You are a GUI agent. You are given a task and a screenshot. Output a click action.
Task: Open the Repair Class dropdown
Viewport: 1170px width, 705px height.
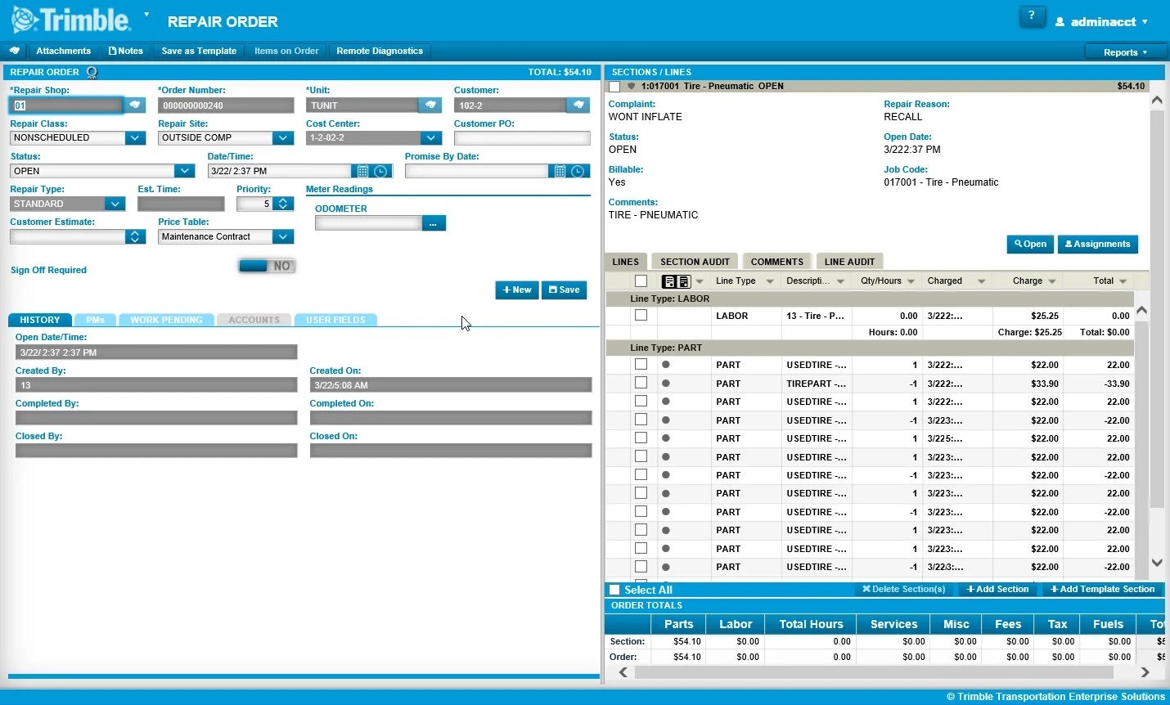pos(136,138)
